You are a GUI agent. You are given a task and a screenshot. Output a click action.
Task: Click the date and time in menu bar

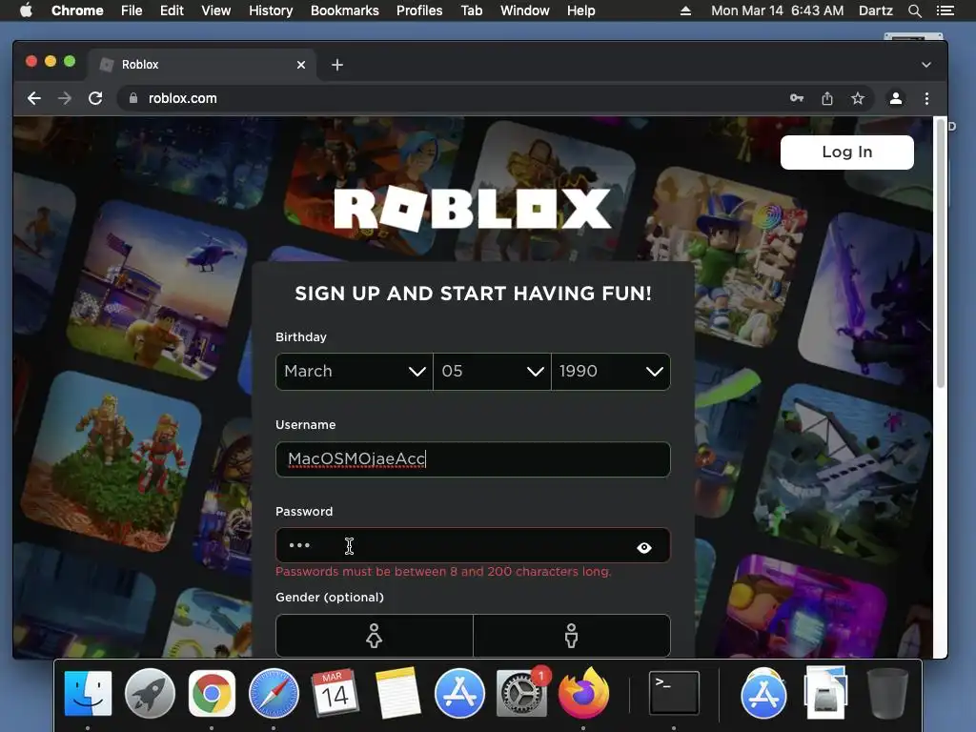(778, 10)
